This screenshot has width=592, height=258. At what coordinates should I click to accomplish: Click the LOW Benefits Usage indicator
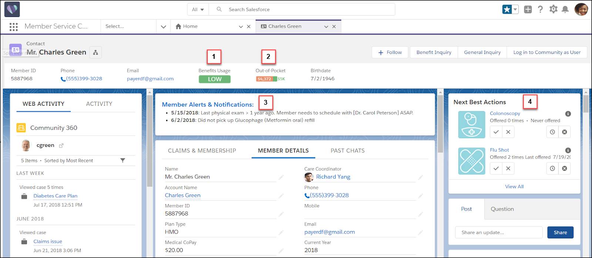tap(215, 79)
